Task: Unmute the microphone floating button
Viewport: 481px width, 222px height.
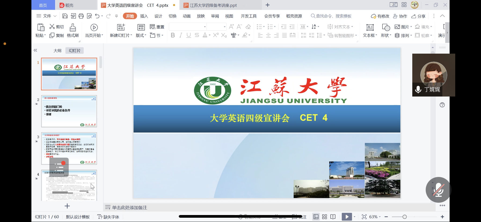Action: [438, 190]
